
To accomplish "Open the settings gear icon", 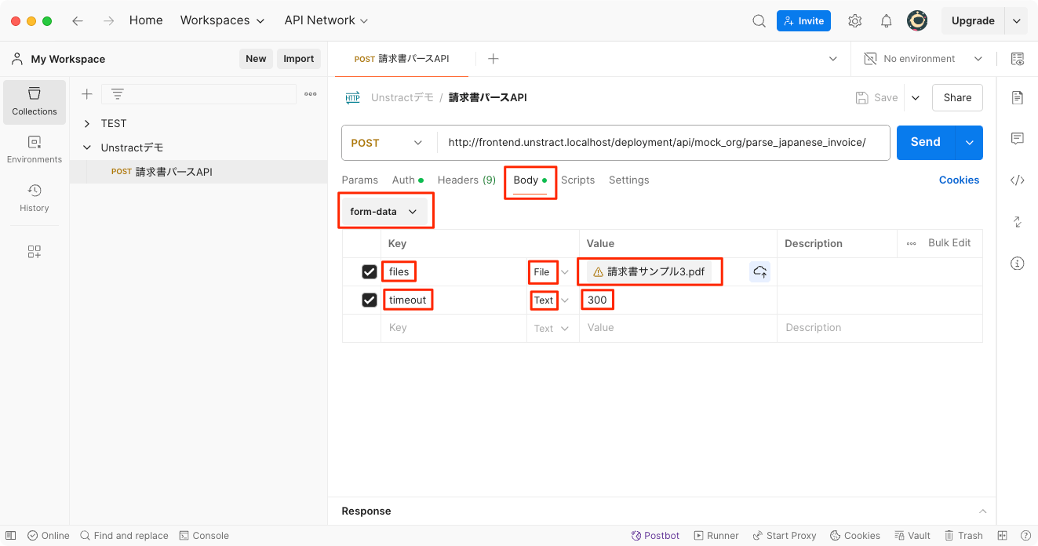I will click(855, 21).
